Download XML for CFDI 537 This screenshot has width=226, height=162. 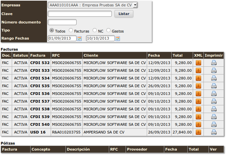click(198, 101)
